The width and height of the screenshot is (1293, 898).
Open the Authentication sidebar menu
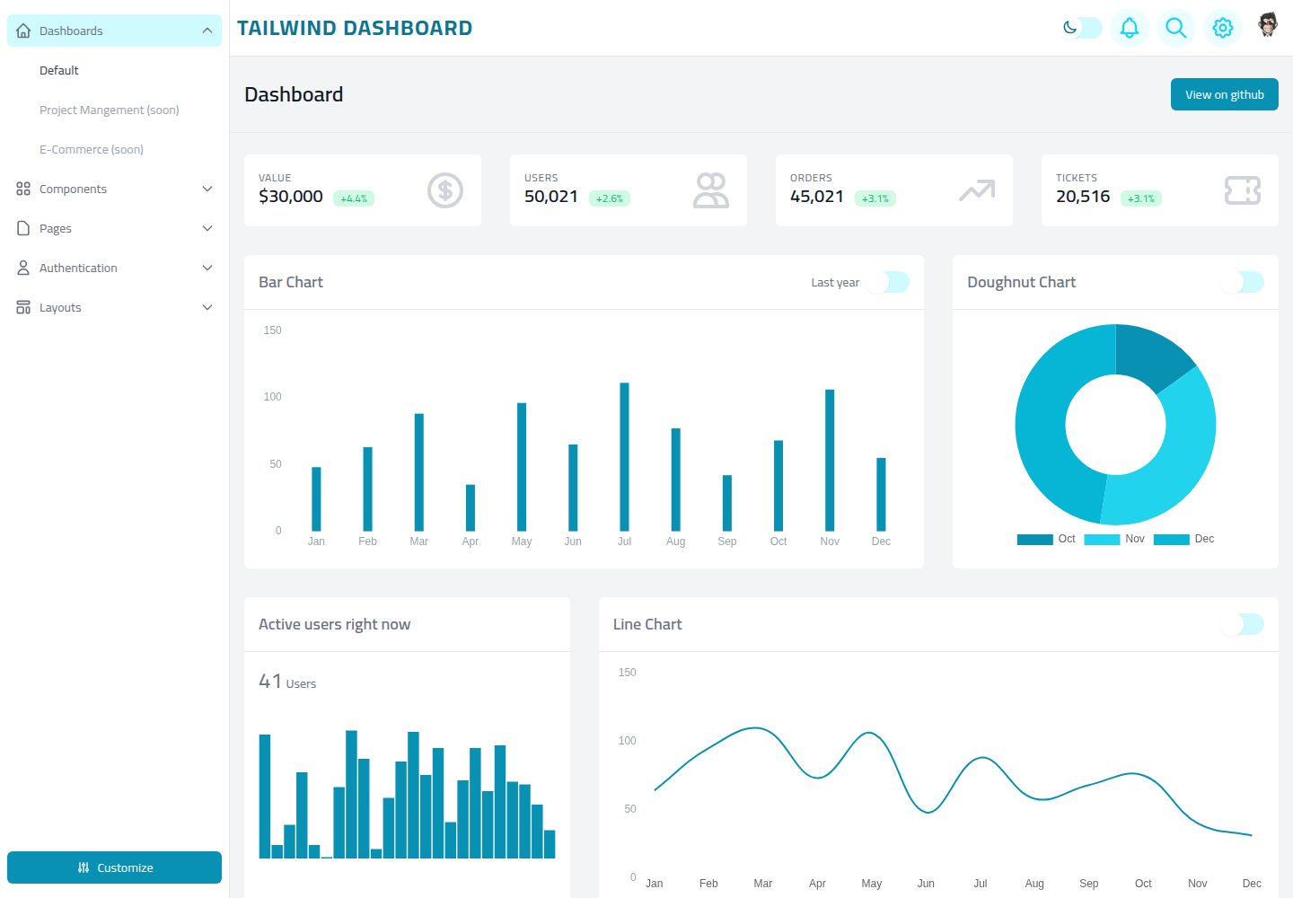point(114,268)
